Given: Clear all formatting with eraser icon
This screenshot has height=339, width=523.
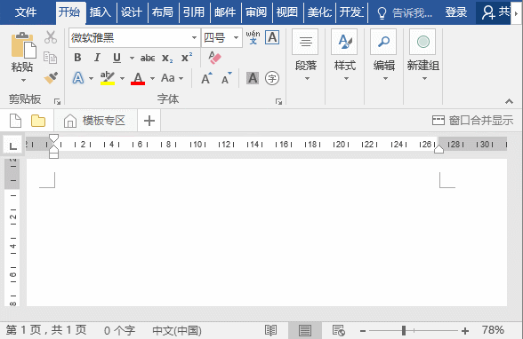Looking at the screenshot, I should point(214,58).
